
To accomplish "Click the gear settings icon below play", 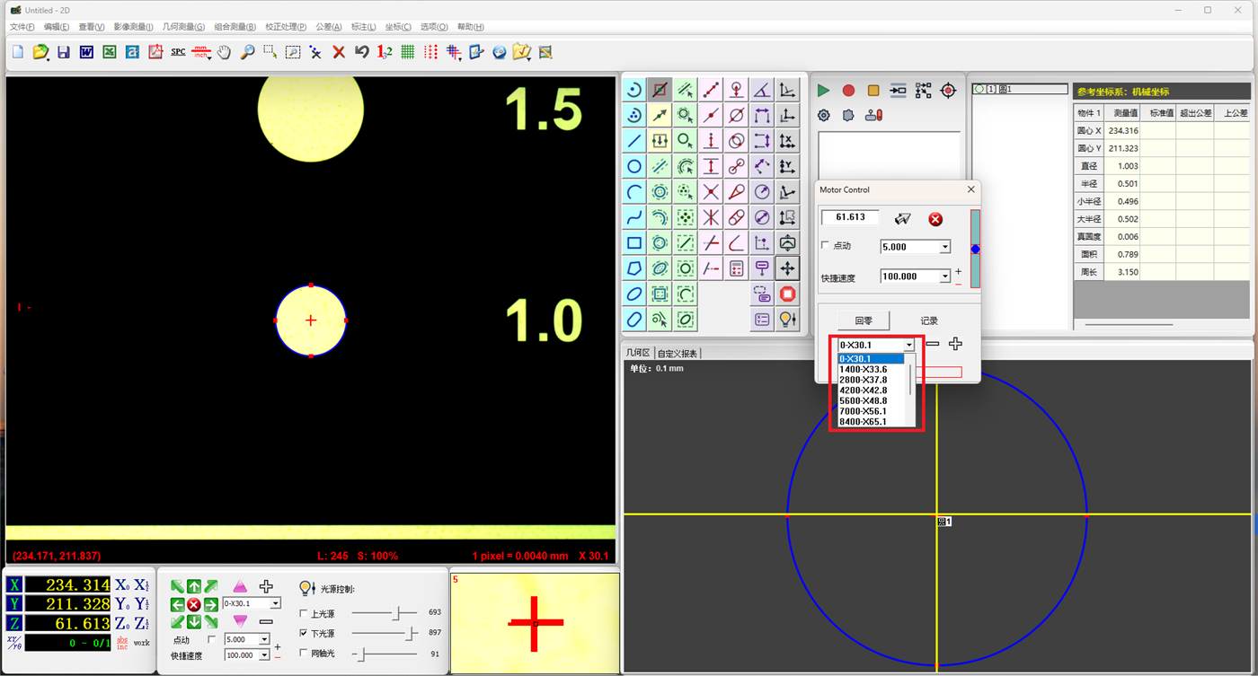I will [823, 116].
